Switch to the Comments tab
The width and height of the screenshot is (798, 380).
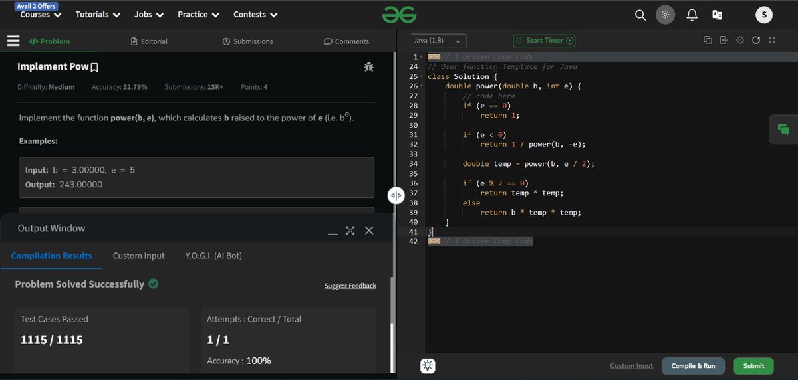pos(346,41)
